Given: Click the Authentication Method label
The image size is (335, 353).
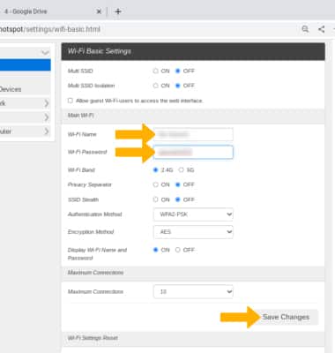Looking at the screenshot, I should pos(94,214).
